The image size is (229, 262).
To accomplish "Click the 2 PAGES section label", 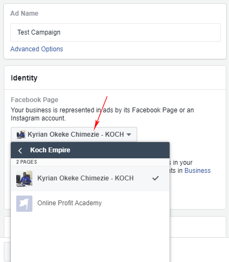I will pyautogui.click(x=26, y=162).
